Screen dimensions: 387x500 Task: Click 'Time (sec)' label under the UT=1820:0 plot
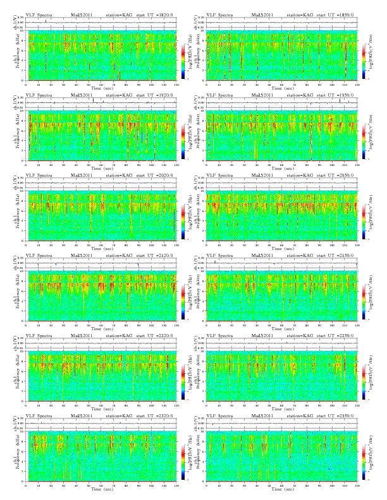(x=102, y=88)
